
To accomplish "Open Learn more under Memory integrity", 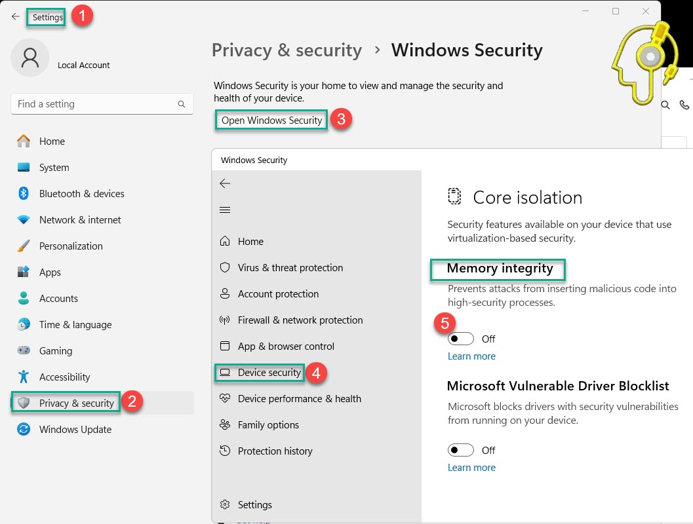I will [471, 356].
